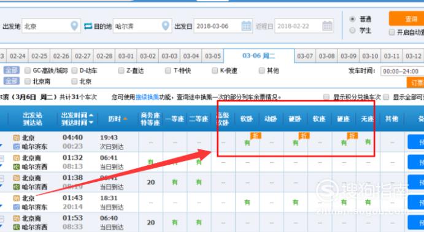This screenshot has height=232, width=424.
Task: Check the D-动车 train filter
Action: [74, 70]
